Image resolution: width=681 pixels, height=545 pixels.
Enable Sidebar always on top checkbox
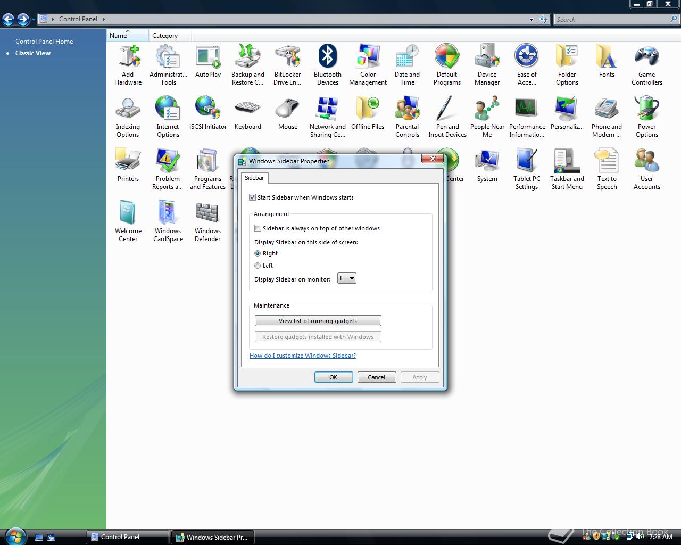coord(258,228)
